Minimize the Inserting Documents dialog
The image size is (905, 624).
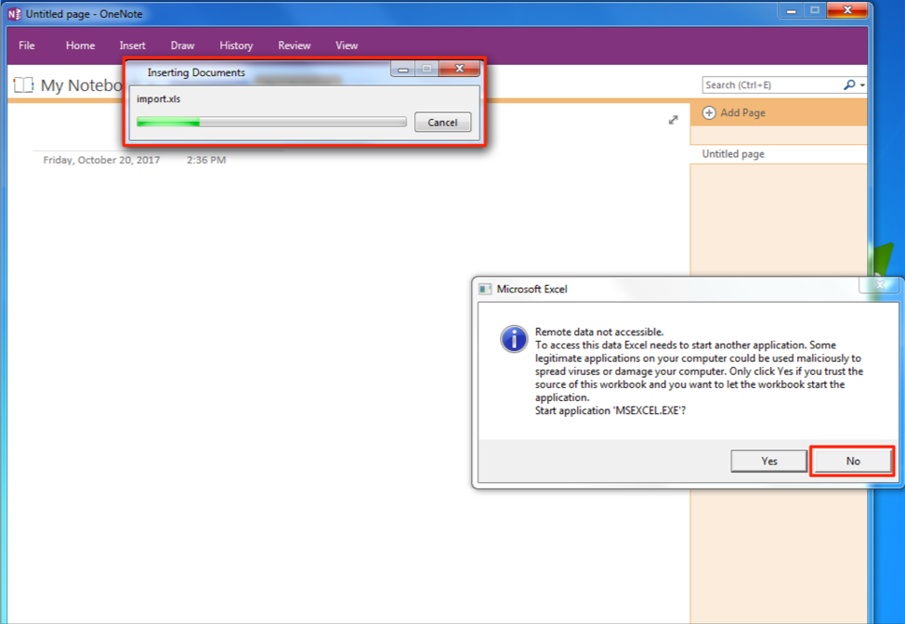[404, 70]
